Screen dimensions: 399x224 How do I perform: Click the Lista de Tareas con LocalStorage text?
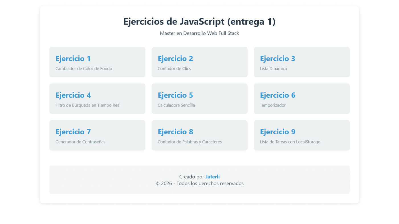290,141
